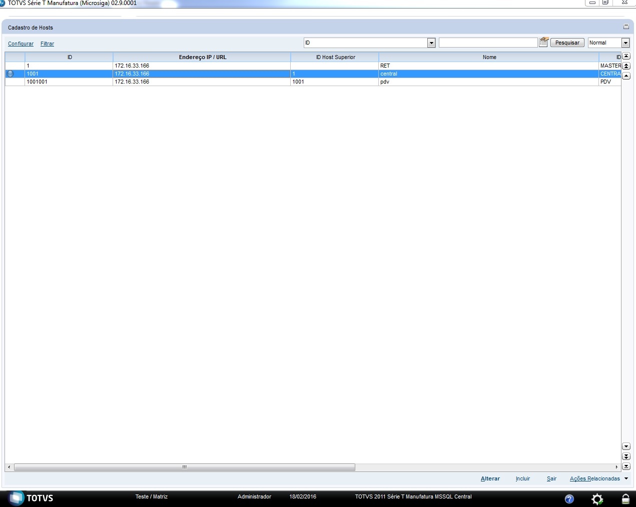Viewport: 636px width, 507px height.
Task: Open the search field ID dropdown
Action: 431,43
